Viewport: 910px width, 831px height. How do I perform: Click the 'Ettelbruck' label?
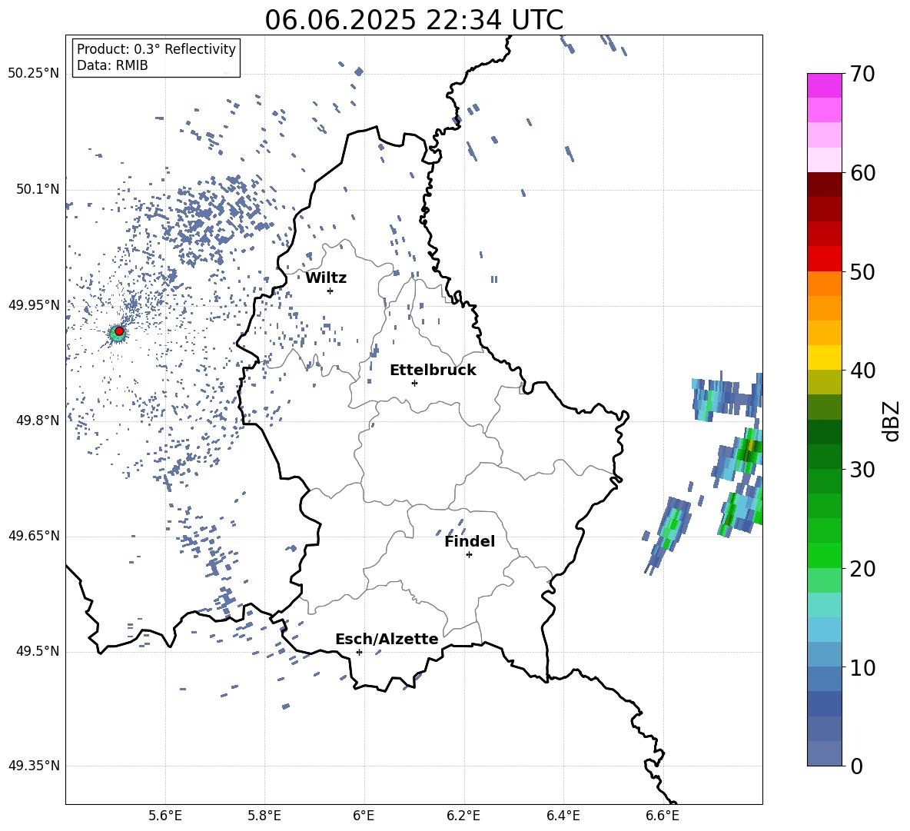433,371
